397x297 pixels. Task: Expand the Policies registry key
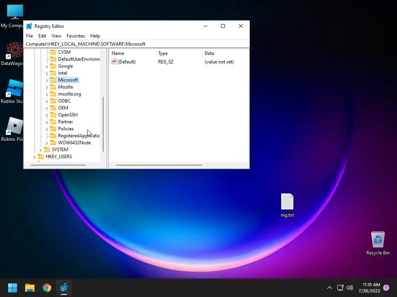(47, 129)
